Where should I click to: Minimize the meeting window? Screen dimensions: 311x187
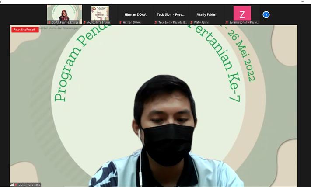click(x=303, y=2)
